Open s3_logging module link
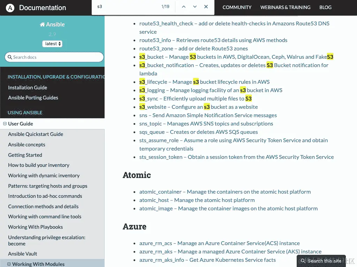 click(211, 90)
